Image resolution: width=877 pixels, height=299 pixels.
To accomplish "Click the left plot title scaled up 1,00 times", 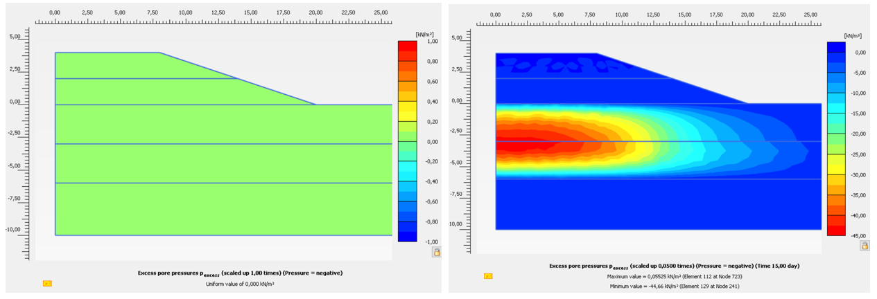I will 240,273.
